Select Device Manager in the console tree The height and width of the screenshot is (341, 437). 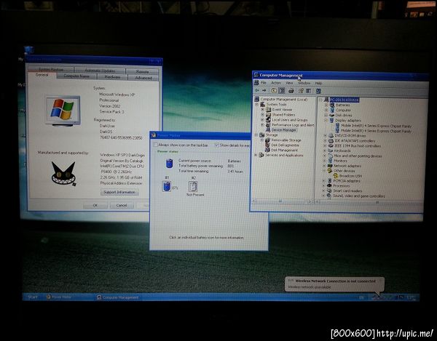pos(284,130)
